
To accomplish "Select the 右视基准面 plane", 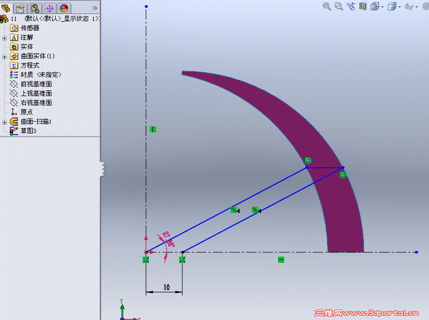I will pos(36,103).
